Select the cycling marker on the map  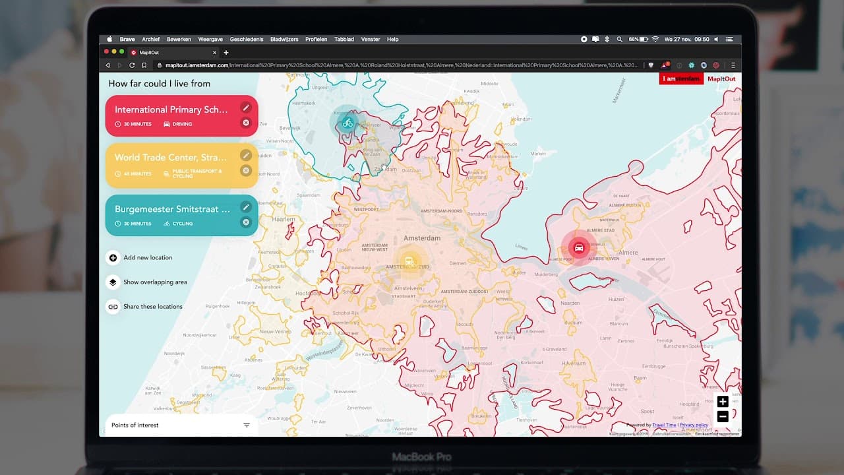click(347, 123)
